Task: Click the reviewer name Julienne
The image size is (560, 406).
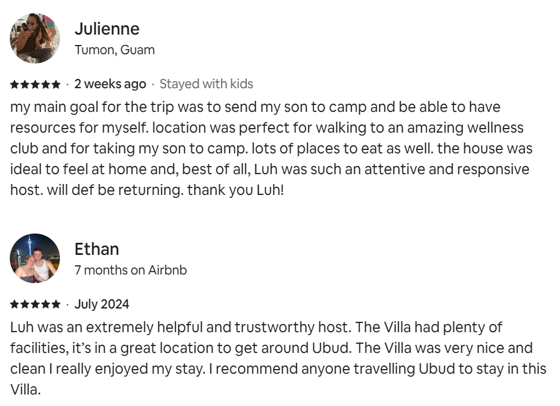Action: (107, 29)
